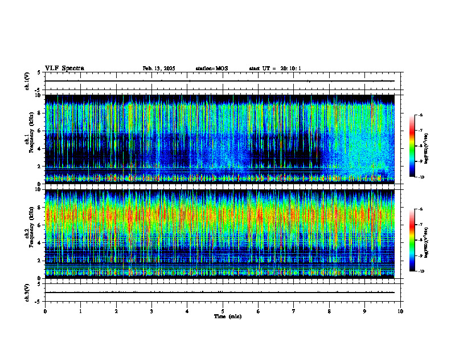Screen dimensions: 451x349
Task: Click the ch.1 color bar log(PSD) label
Action: click(427, 149)
